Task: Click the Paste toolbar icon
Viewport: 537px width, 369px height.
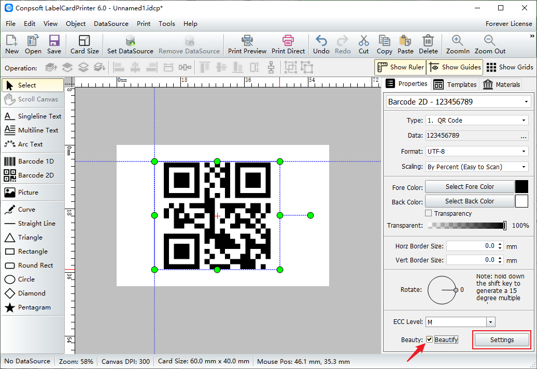Action: tap(405, 45)
